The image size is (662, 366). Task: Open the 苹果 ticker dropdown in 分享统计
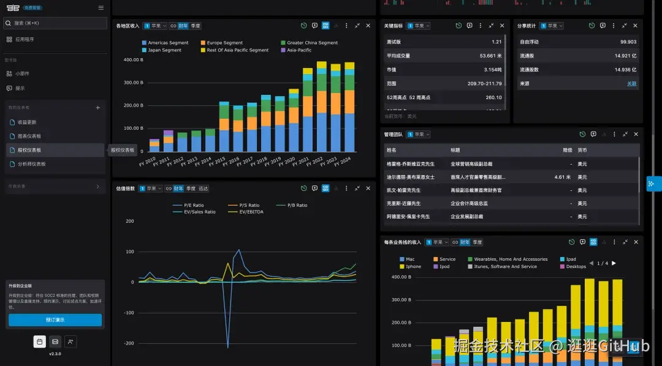coord(552,26)
